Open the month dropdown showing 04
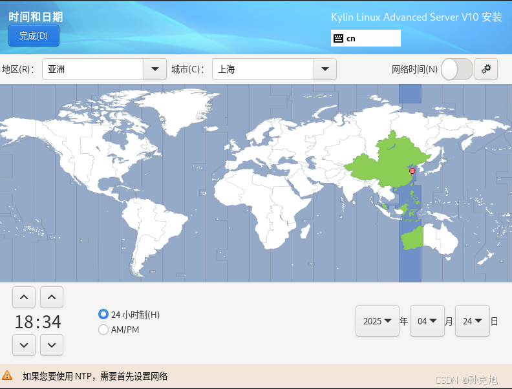Image resolution: width=512 pixels, height=389 pixels. [x=427, y=321]
